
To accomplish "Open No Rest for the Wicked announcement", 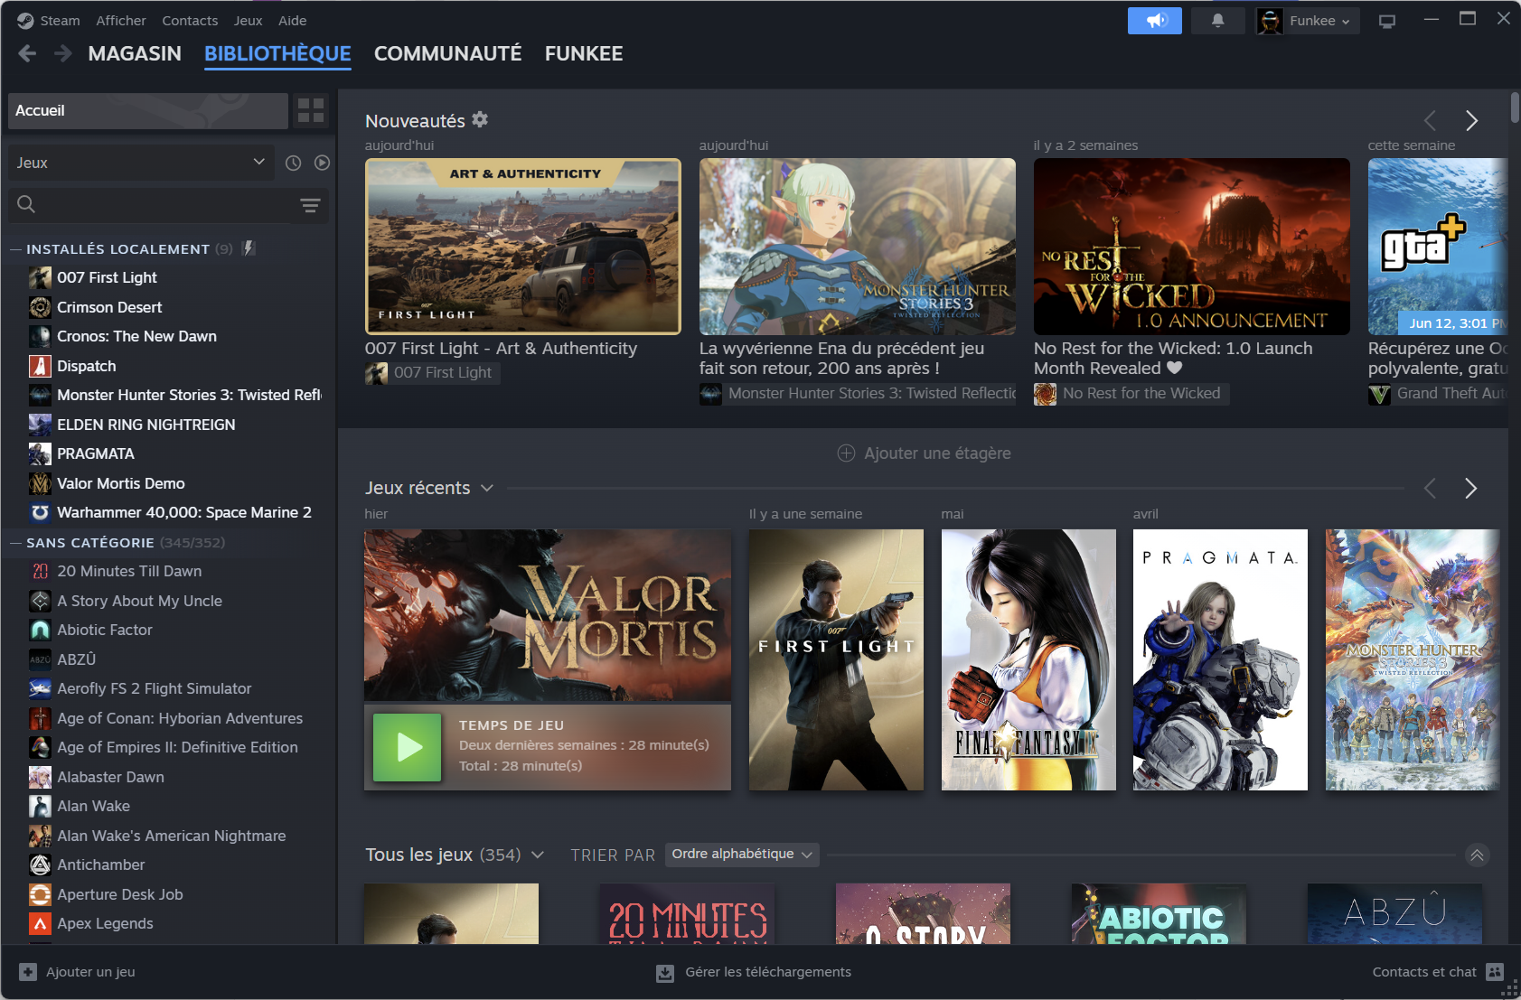I will coord(1191,247).
